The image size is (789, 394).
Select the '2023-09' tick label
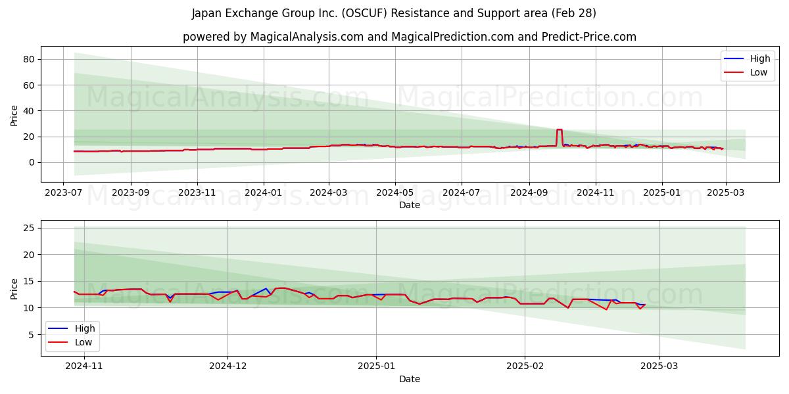point(130,193)
